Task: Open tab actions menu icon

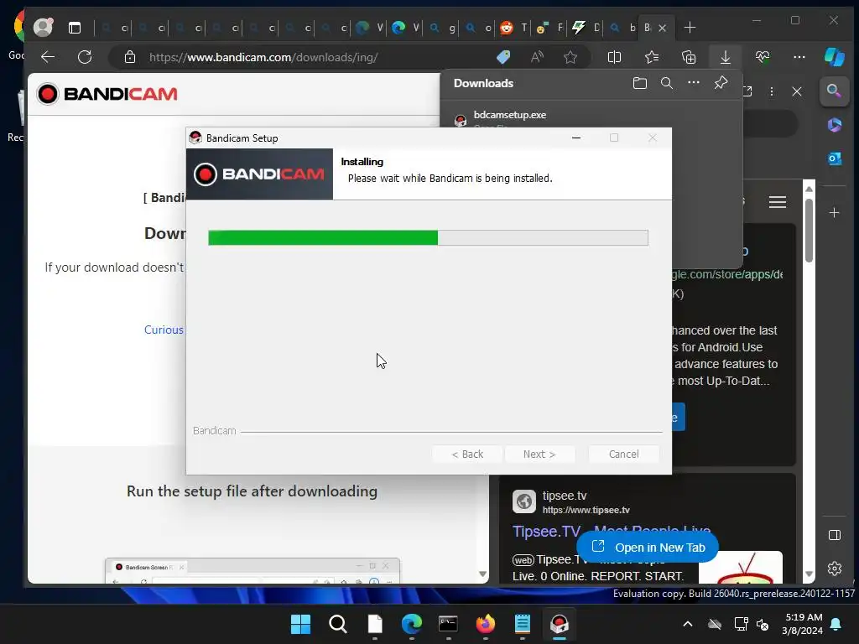Action: click(x=75, y=28)
